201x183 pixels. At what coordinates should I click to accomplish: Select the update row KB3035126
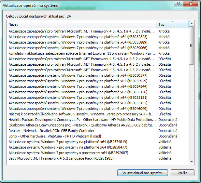98,92
